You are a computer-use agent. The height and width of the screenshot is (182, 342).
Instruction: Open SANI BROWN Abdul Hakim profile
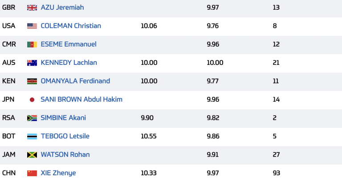[x=81, y=99]
